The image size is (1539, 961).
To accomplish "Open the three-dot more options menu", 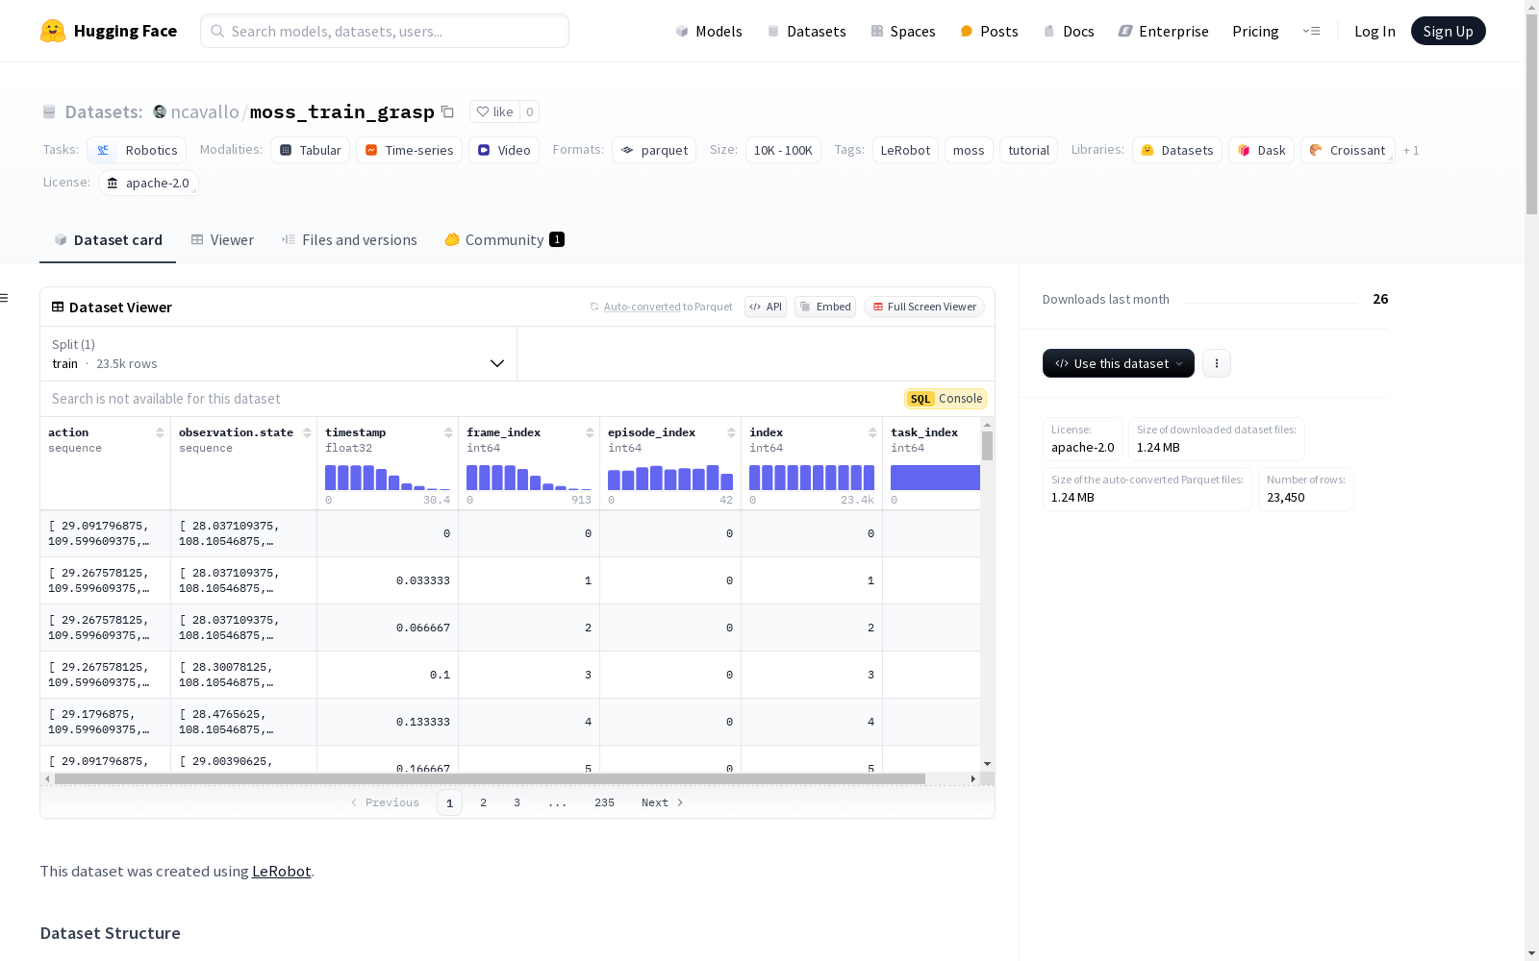I will (1217, 363).
